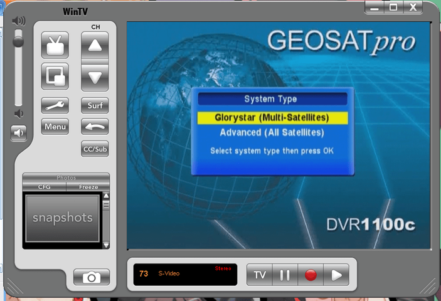Open the Menu button
Image resolution: width=441 pixels, height=301 pixels.
[55, 127]
